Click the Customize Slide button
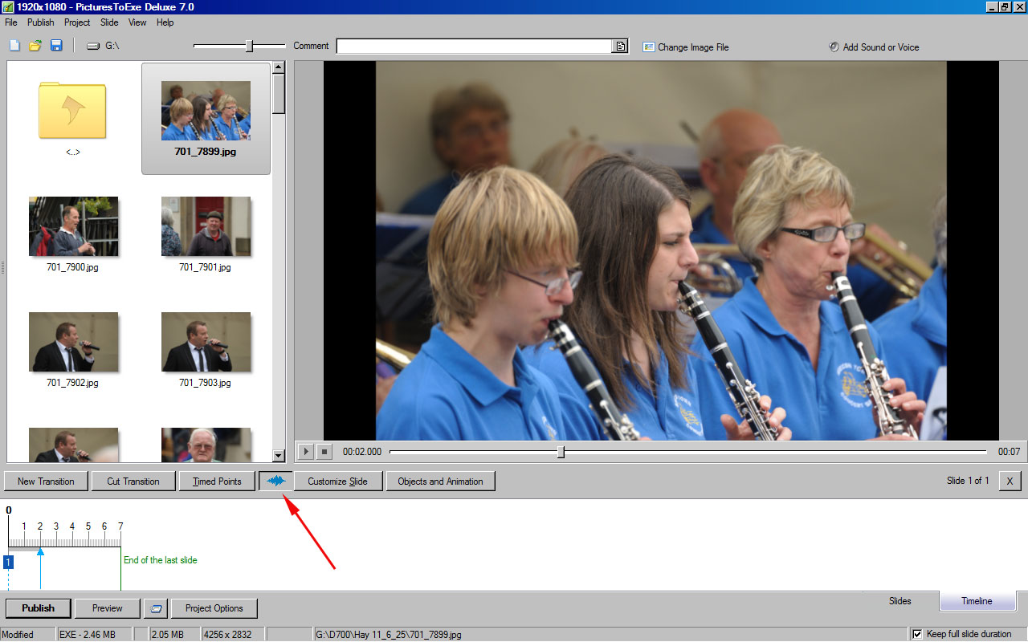The image size is (1028, 642). point(337,481)
